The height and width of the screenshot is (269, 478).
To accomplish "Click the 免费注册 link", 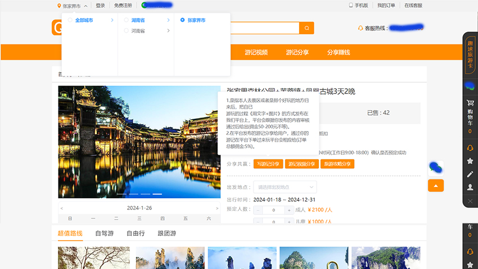I will click(x=123, y=6).
